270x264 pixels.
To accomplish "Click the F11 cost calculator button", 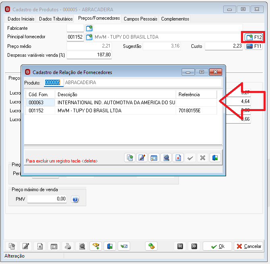I will 254,46.
